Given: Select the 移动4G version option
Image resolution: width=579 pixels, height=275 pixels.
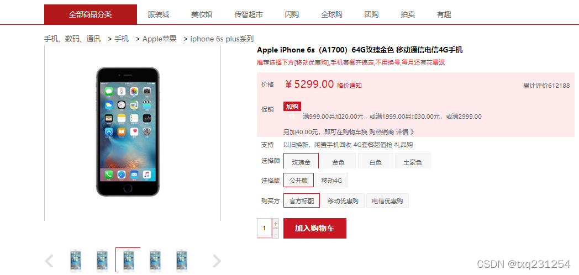Looking at the screenshot, I should 331,181.
